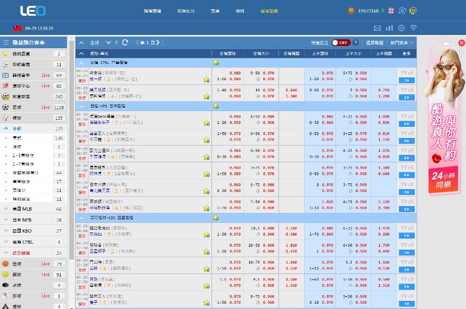Favorite the first CPBL match with star
This screenshot has height=309, width=466.
click(x=206, y=80)
